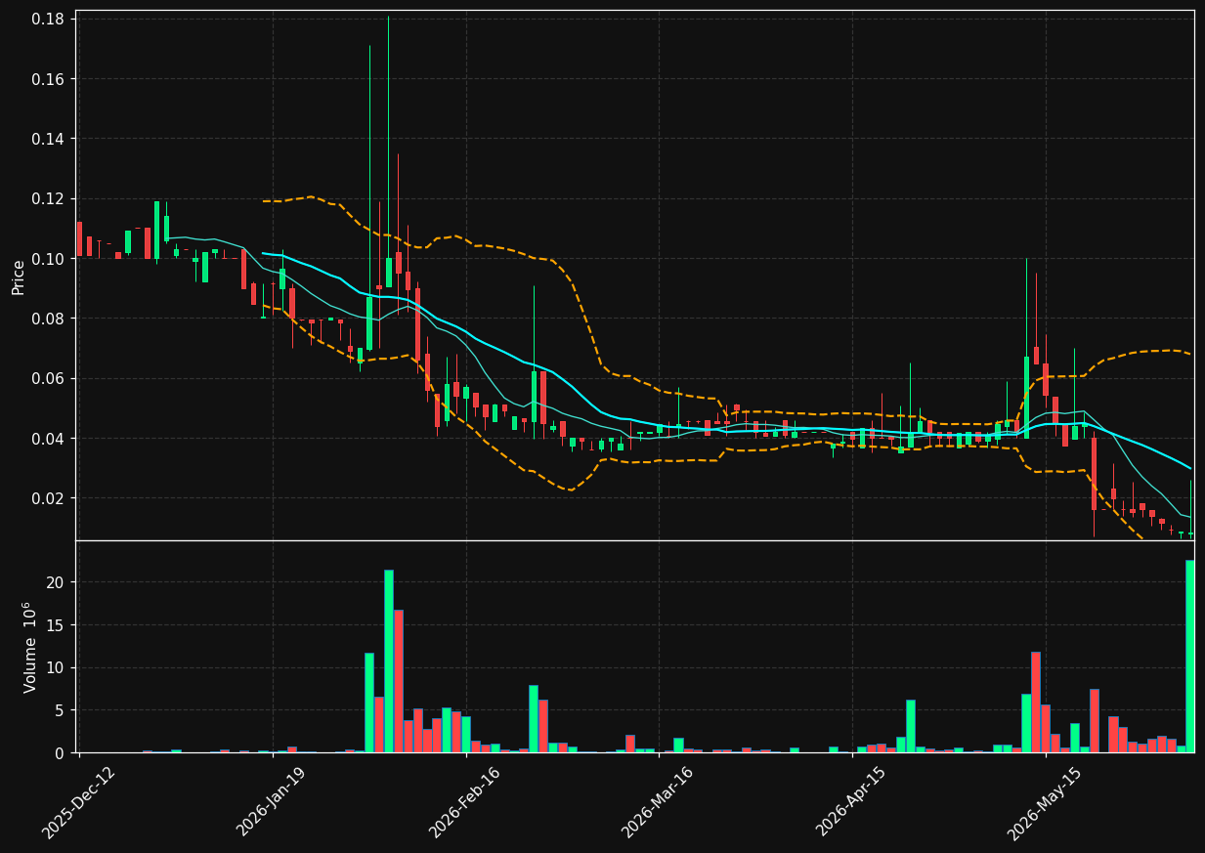Viewport: 1205px width, 853px height.
Task: Select the red volume bar near 12 in mid-May
Action: click(1035, 703)
